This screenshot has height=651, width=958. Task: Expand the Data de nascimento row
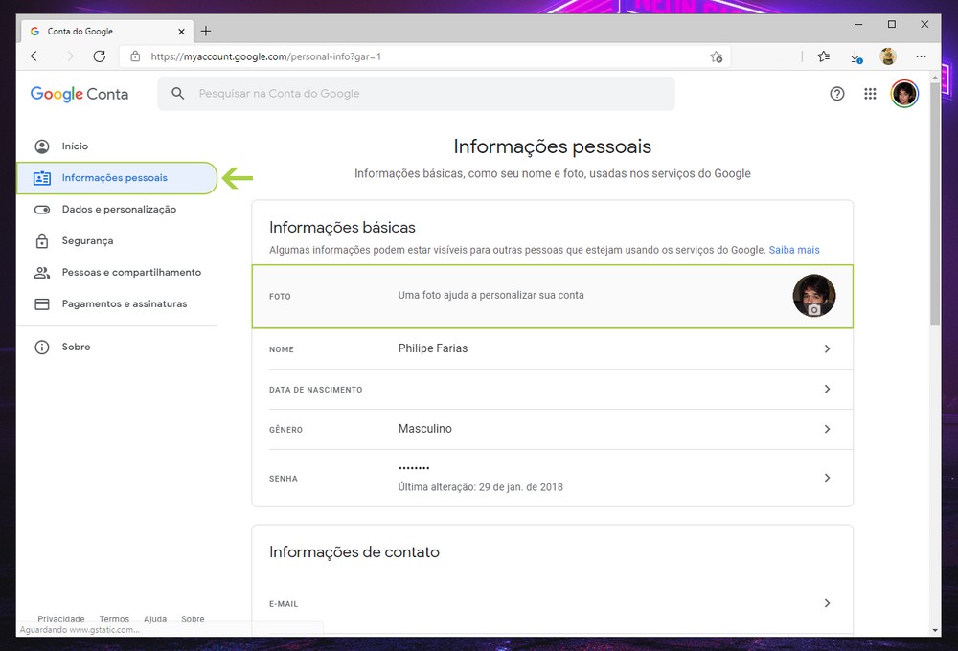point(827,390)
